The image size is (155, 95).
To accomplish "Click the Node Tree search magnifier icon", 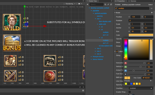I will pos(105,4).
